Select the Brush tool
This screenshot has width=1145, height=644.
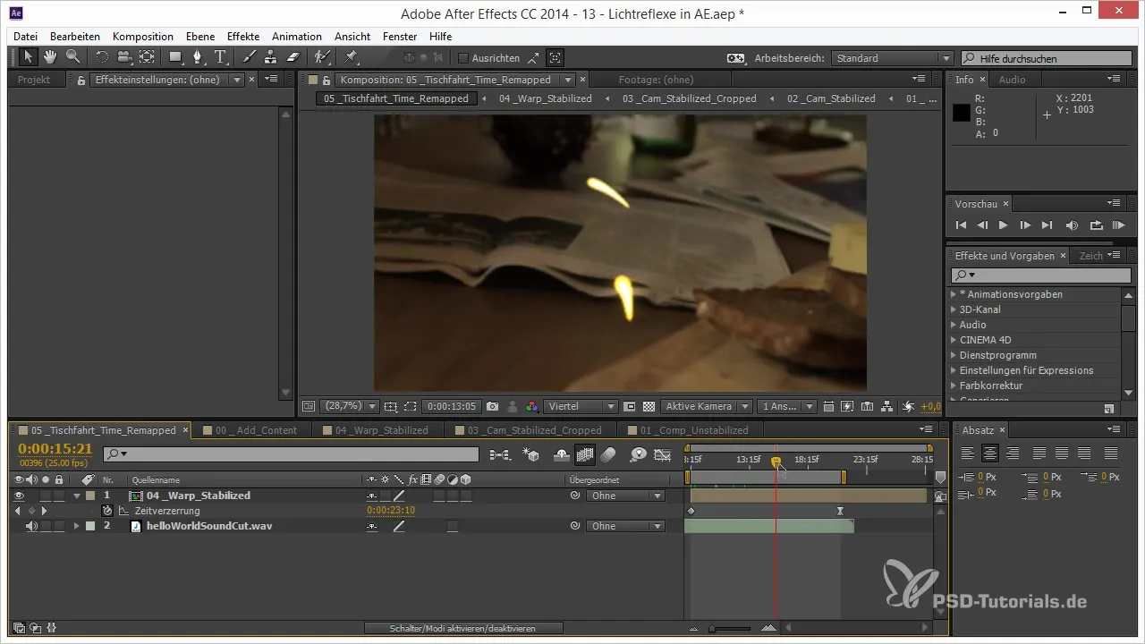click(x=250, y=57)
